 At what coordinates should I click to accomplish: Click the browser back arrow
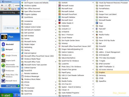(2, 5)
